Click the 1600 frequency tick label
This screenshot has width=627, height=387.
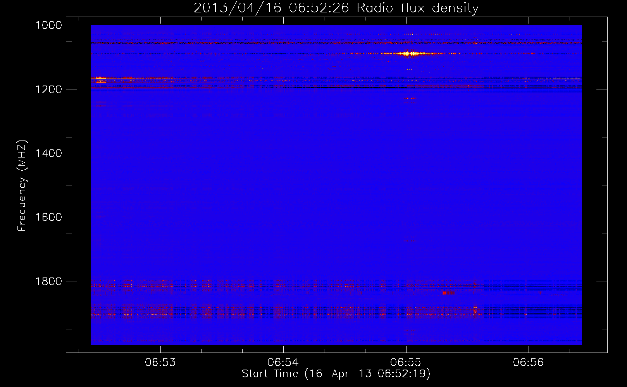(x=48, y=217)
